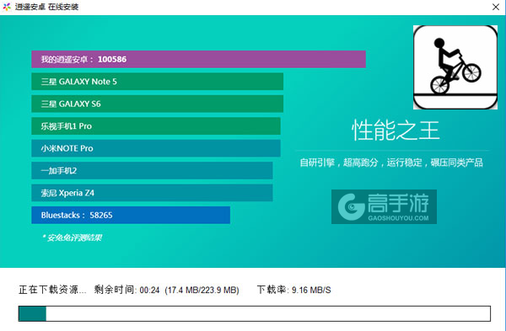Click the download progress bar
The width and height of the screenshot is (506, 331).
(255, 313)
